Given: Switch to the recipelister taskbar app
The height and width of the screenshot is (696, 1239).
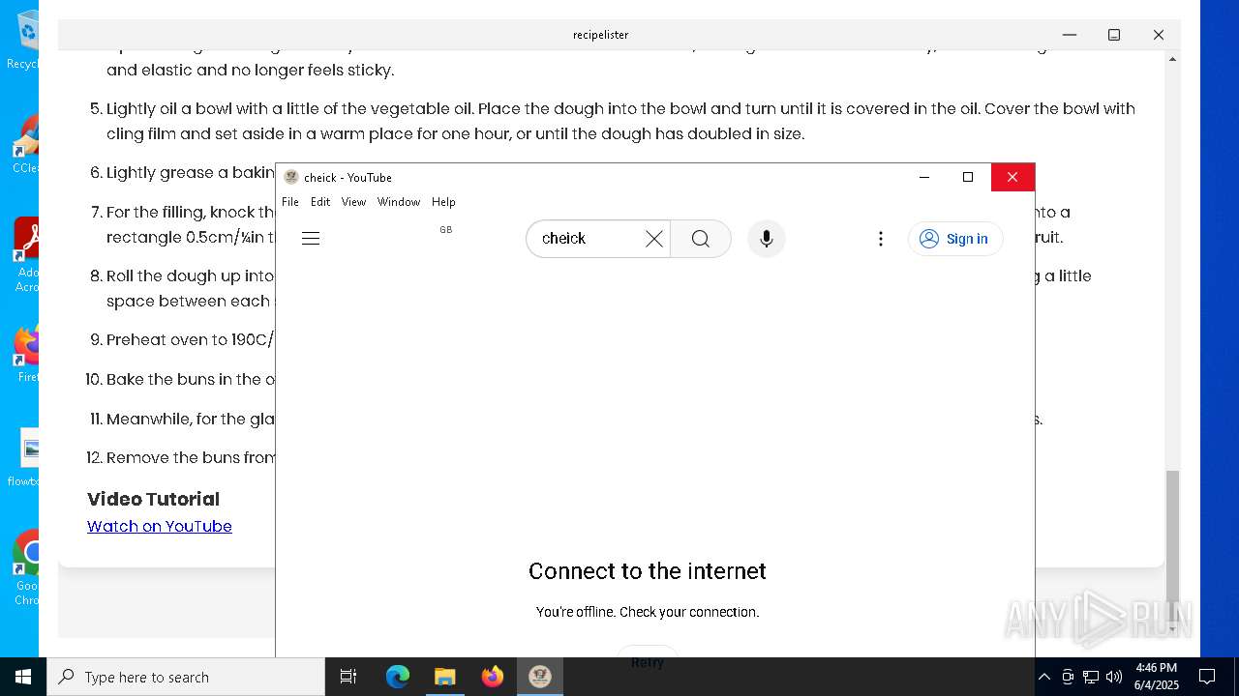Looking at the screenshot, I should (540, 677).
